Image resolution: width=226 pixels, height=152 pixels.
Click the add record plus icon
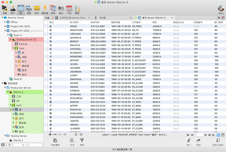50,135
